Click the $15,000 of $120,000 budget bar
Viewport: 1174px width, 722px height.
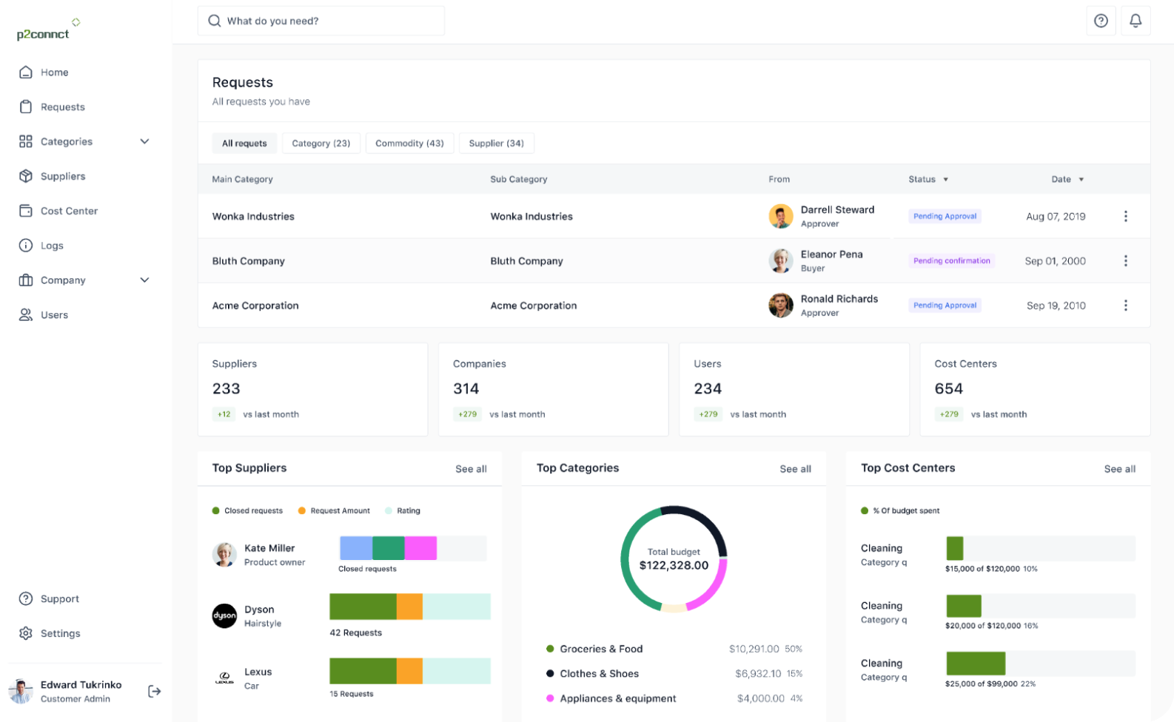point(1041,548)
